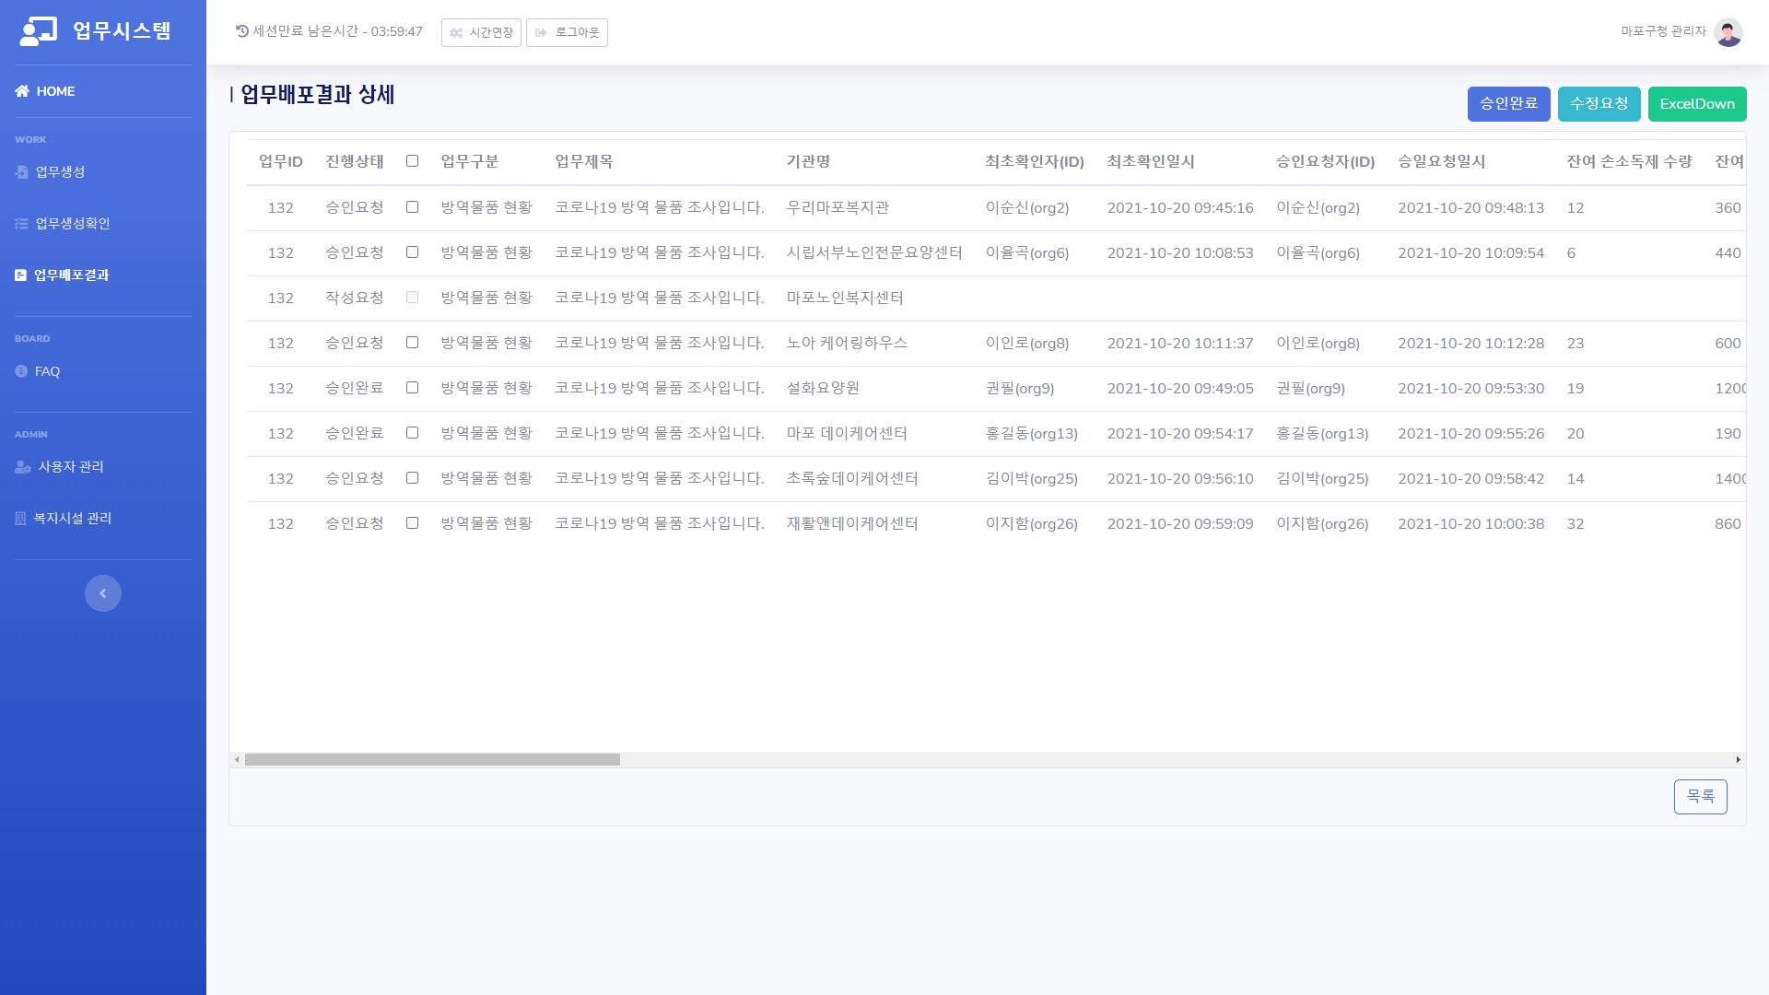Open the 업무배포결과 menu item
Image resolution: width=1769 pixels, height=995 pixels.
point(103,275)
